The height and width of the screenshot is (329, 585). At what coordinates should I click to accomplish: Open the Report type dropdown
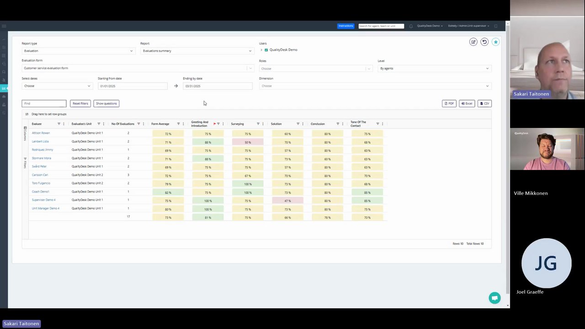point(78,51)
